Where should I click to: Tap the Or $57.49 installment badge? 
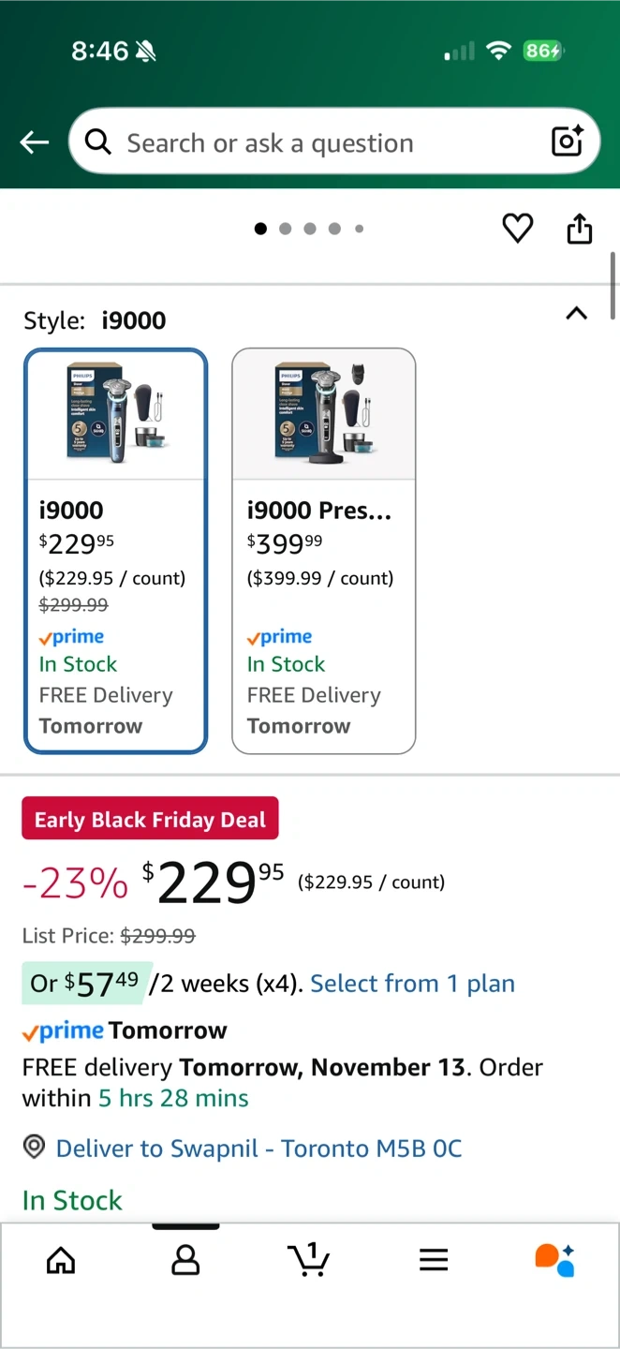(85, 984)
